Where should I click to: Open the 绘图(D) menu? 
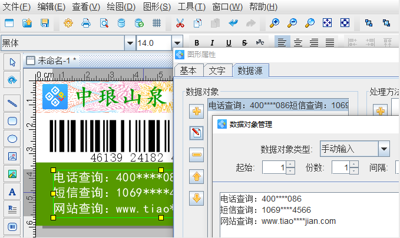point(122,7)
